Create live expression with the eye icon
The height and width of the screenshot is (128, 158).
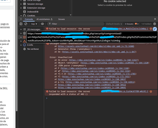[x=42, y=24]
